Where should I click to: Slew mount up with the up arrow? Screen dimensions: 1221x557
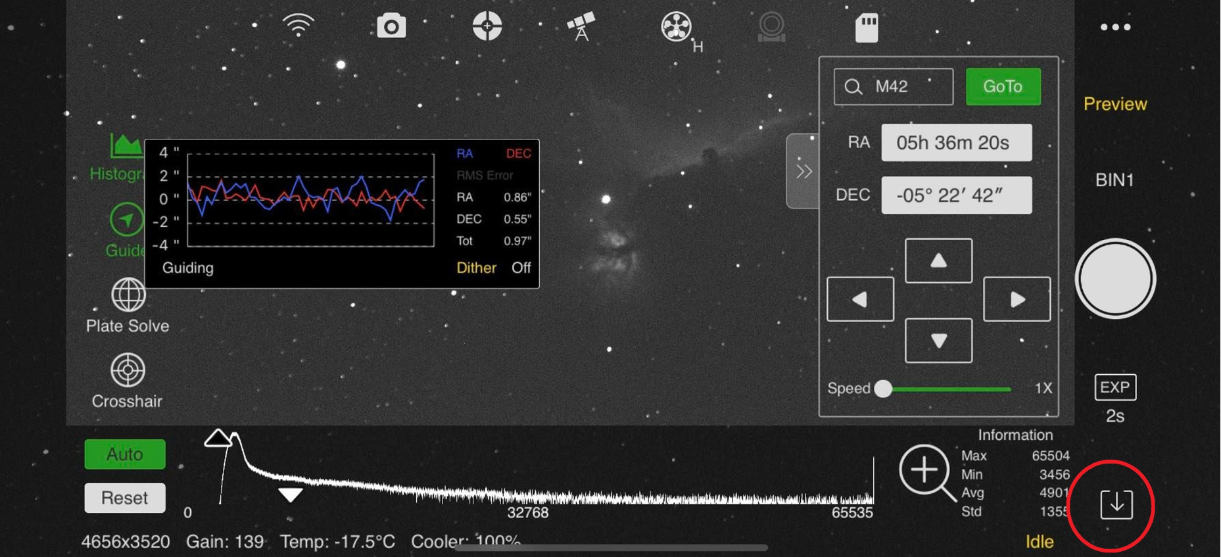938,260
